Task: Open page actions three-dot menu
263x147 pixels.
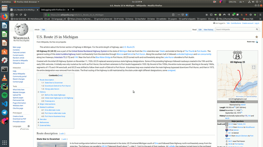Action: click(x=179, y=15)
